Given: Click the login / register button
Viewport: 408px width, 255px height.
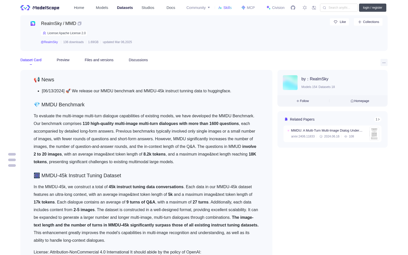Looking at the screenshot, I should 373,8.
